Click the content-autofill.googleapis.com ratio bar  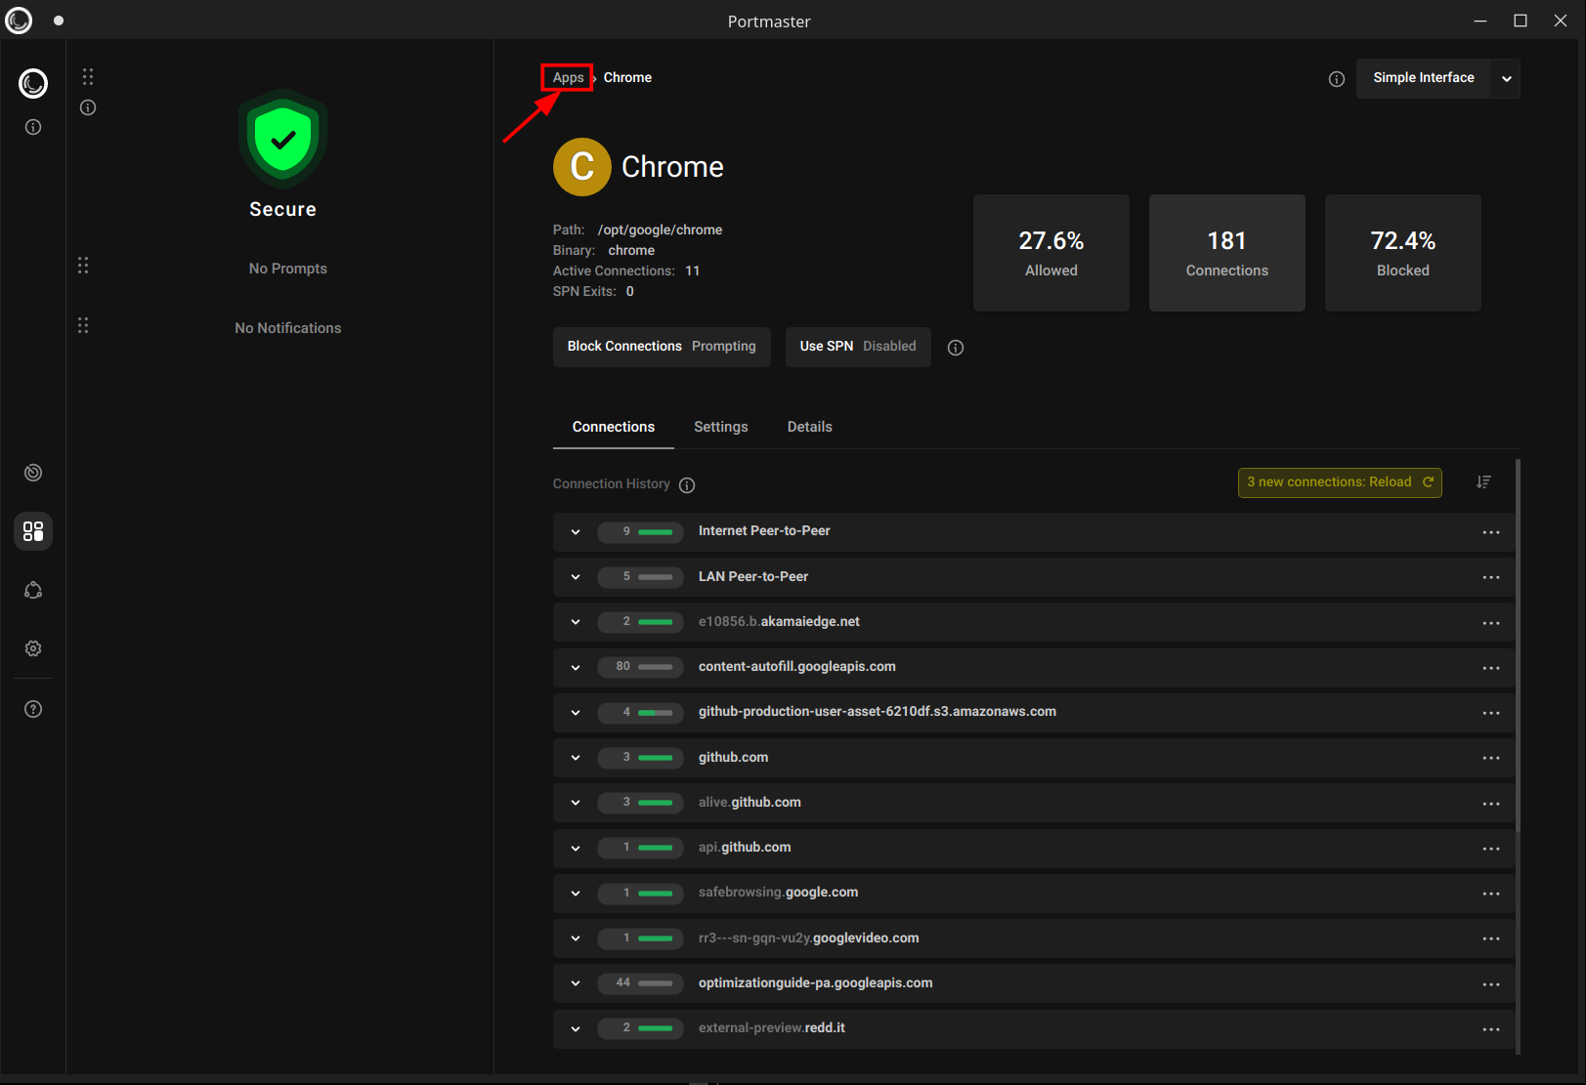pos(656,667)
